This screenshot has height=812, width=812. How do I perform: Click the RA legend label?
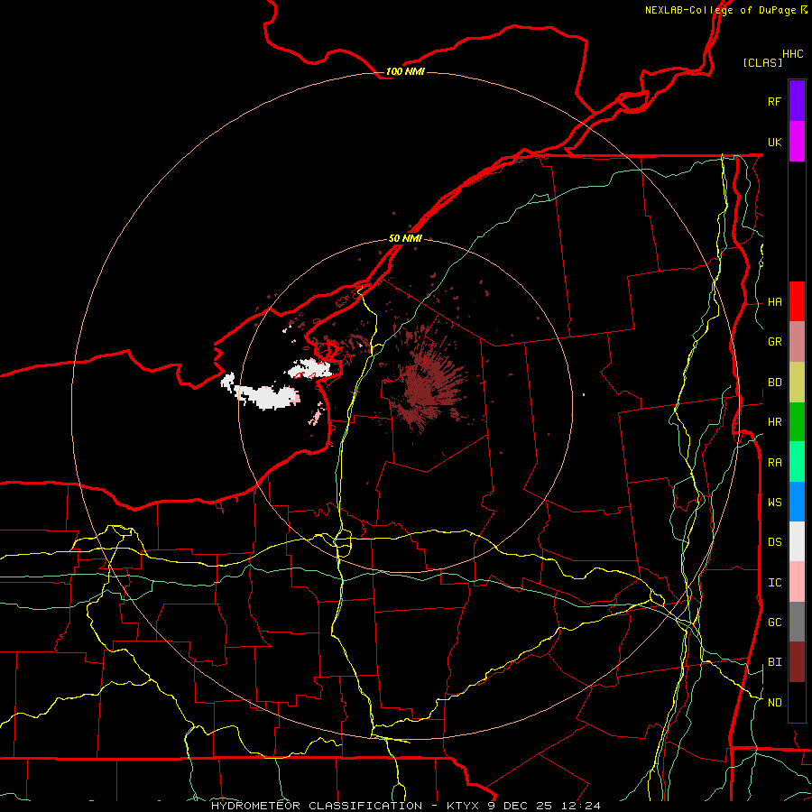(775, 463)
